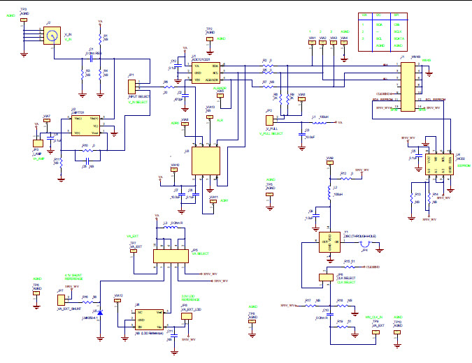This screenshot has width=472, height=363.
Task: Click the J2 BNC connector symbol
Action: click(x=50, y=36)
